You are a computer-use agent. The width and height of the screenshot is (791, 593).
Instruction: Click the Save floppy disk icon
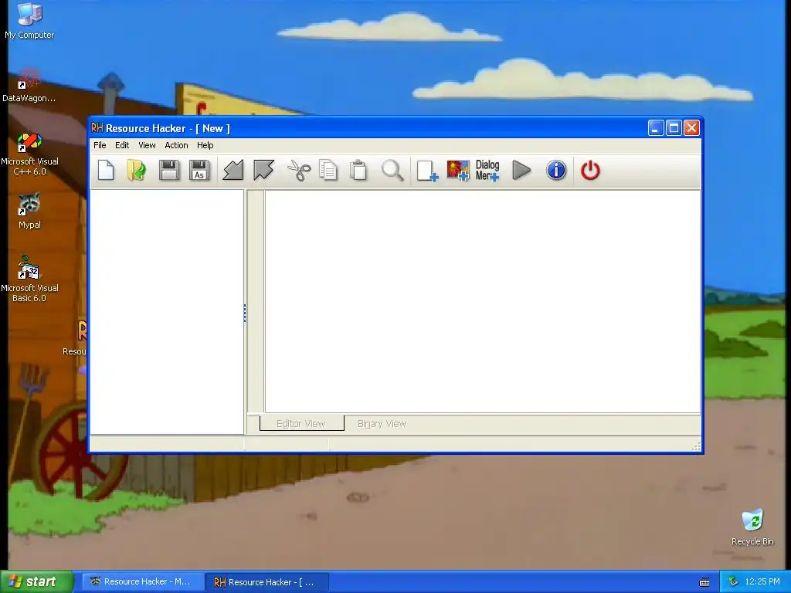tap(169, 170)
